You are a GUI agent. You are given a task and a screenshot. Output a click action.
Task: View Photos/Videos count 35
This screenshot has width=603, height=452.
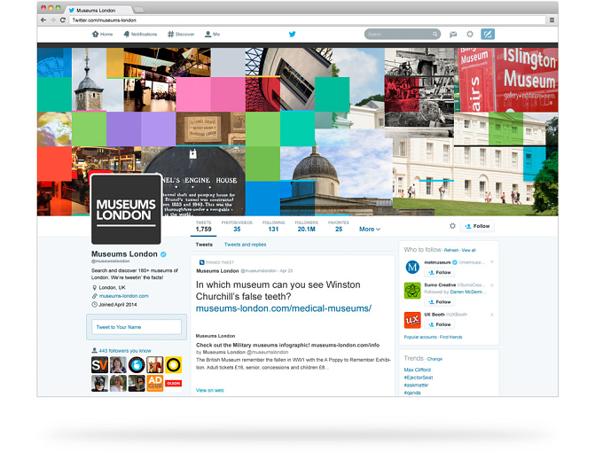(x=237, y=226)
